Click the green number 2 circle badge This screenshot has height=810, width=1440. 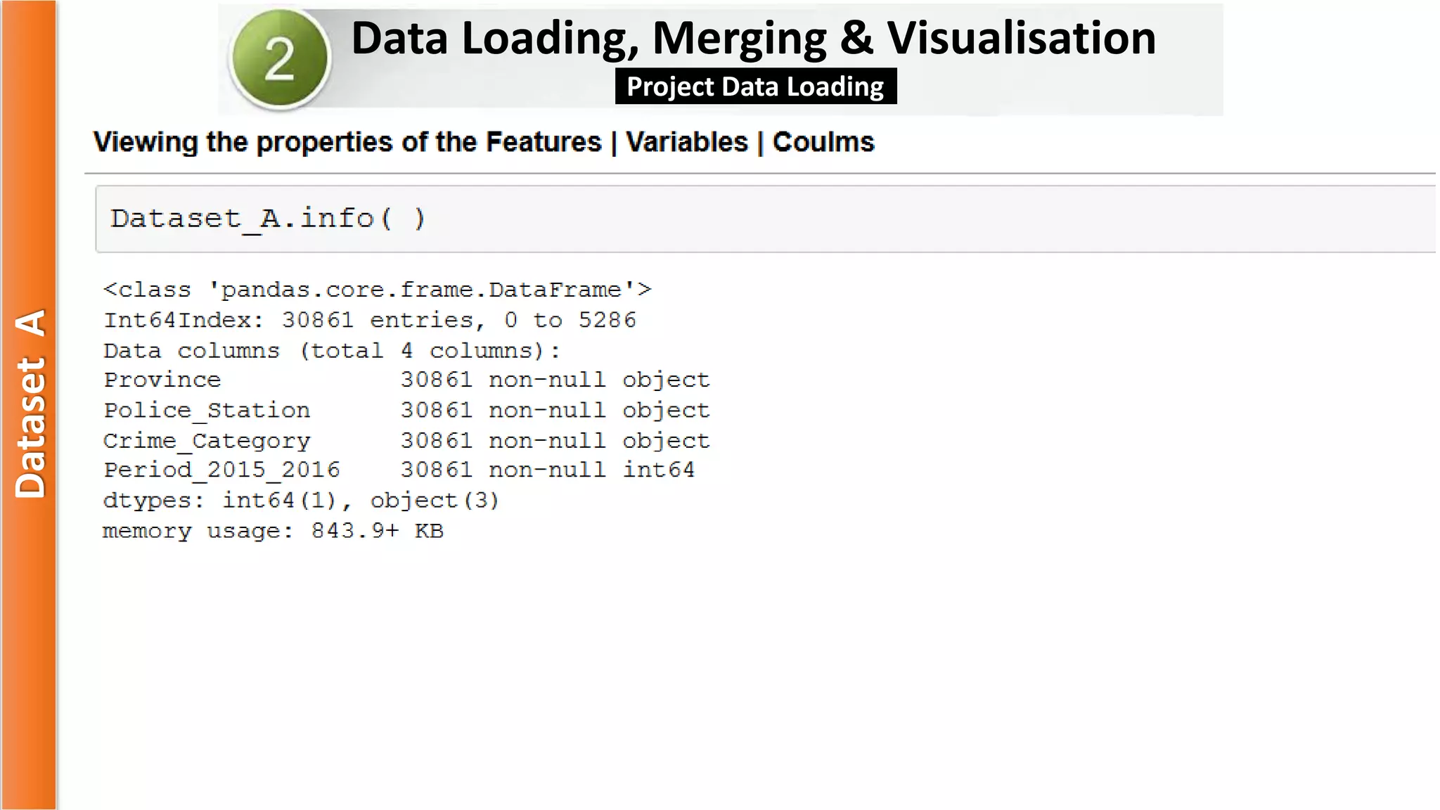pyautogui.click(x=280, y=60)
